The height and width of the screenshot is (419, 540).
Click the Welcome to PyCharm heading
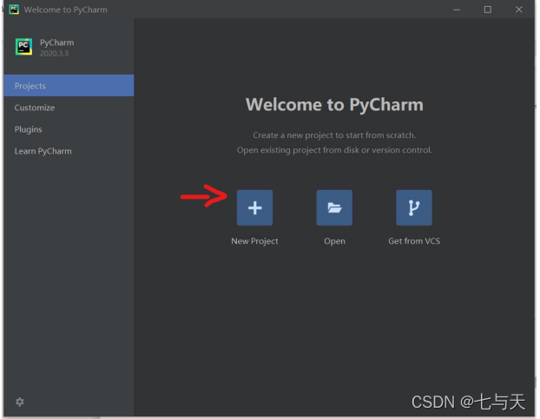tap(334, 105)
